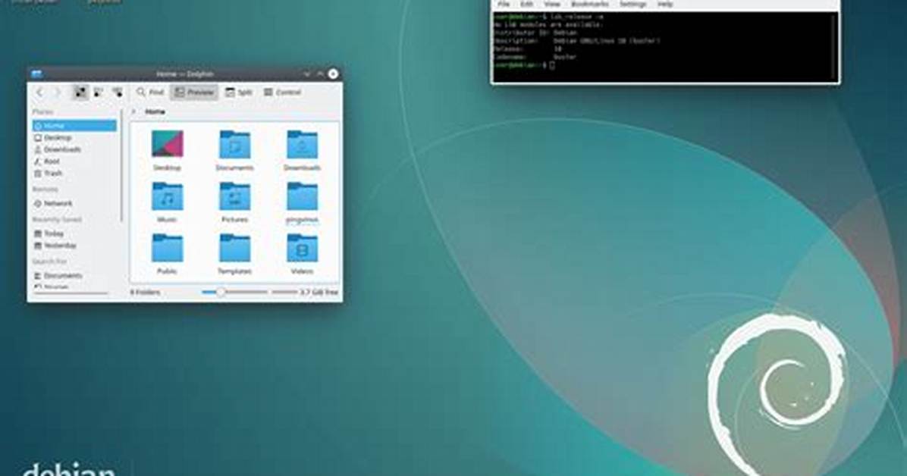Open the View menu in the terminal
Image resolution: width=907 pixels, height=476 pixels.
(x=552, y=4)
